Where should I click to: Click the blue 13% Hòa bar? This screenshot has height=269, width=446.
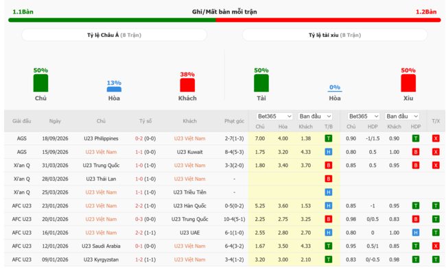click(114, 90)
